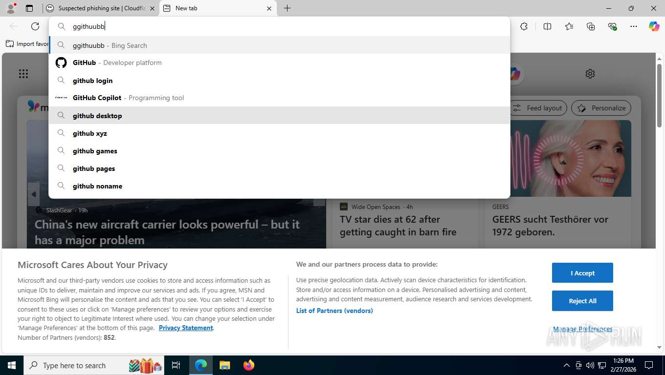665x375 pixels.
Task: Close the Suspected phishing site tab
Action: pos(152,8)
